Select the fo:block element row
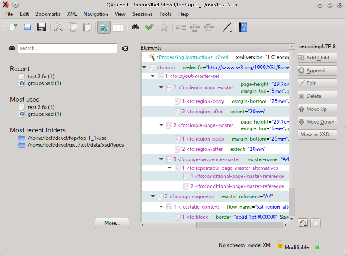 click(215, 217)
